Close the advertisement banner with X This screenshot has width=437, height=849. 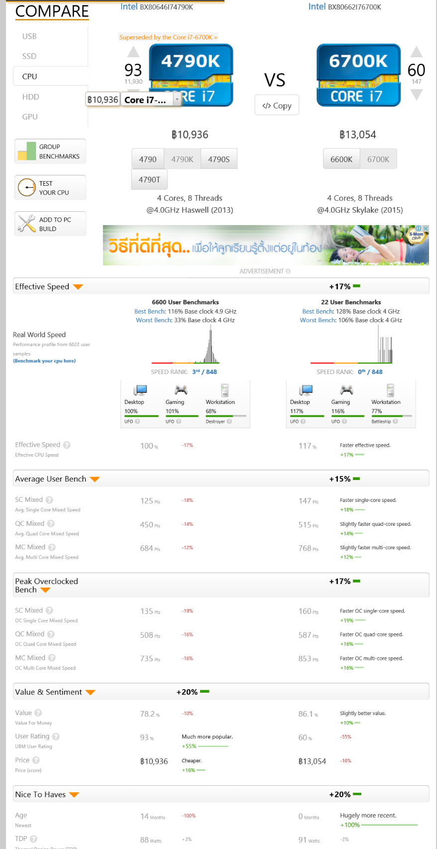tap(426, 229)
